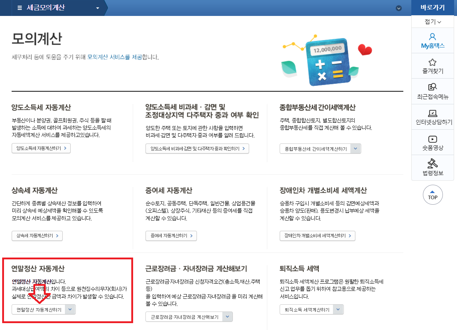Screen dimensions: 457x330
Task: Select the 즐겨찾기 star icon
Action: click(x=433, y=66)
